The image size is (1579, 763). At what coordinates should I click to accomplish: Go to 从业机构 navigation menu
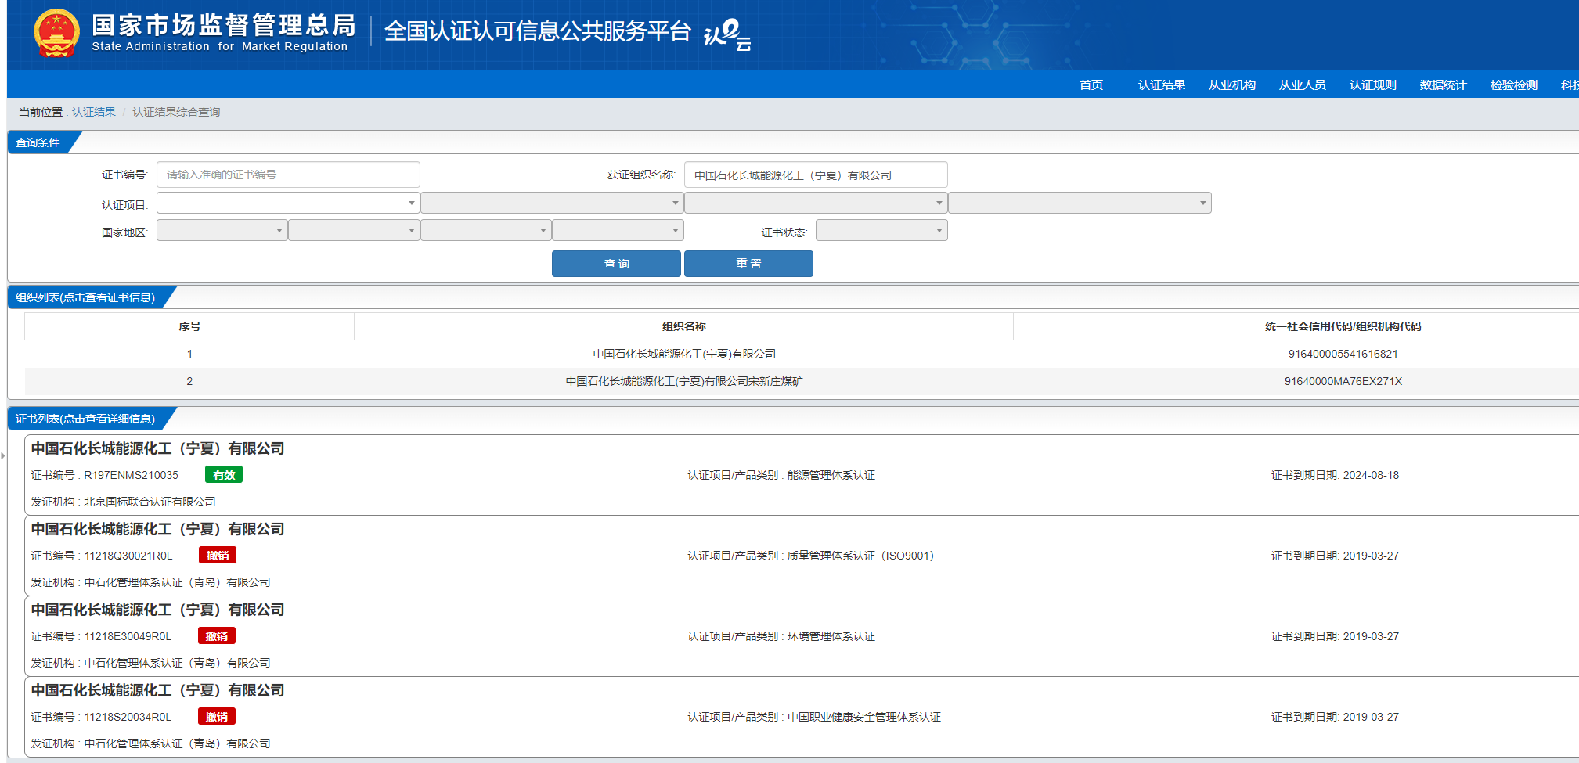click(1231, 85)
